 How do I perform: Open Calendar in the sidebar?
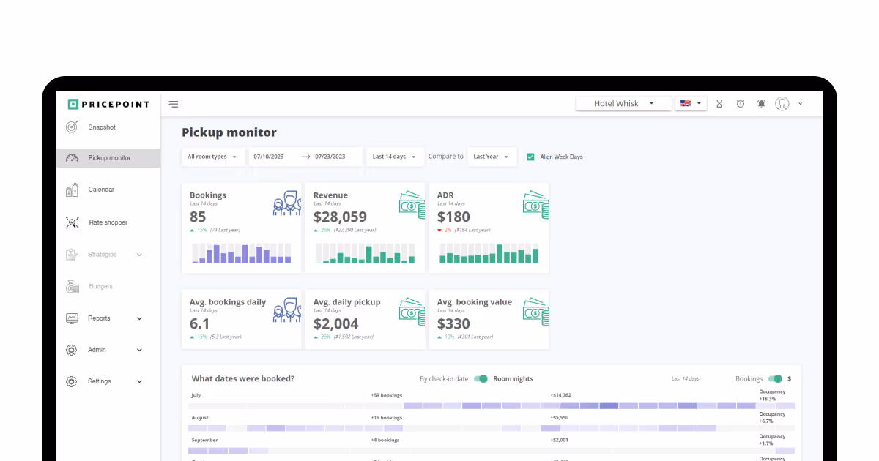point(101,190)
